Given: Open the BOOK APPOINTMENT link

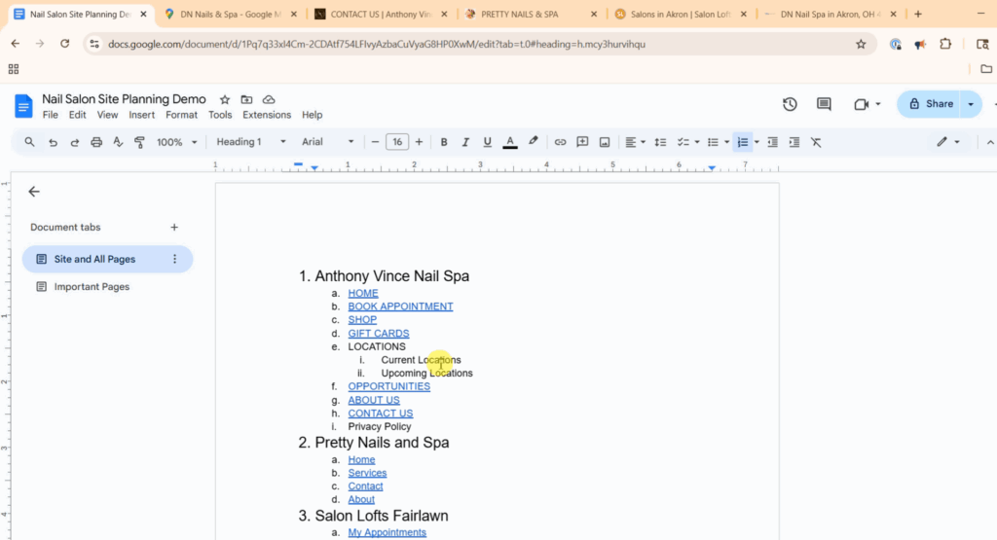Looking at the screenshot, I should (x=400, y=306).
